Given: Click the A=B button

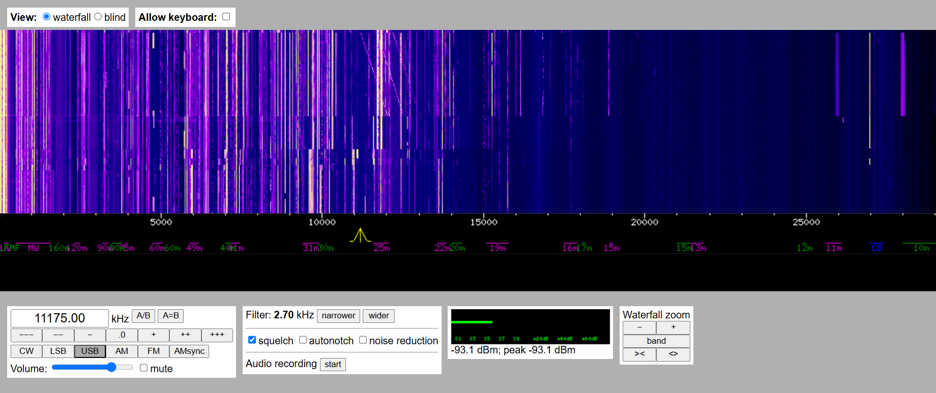Looking at the screenshot, I should click(171, 316).
